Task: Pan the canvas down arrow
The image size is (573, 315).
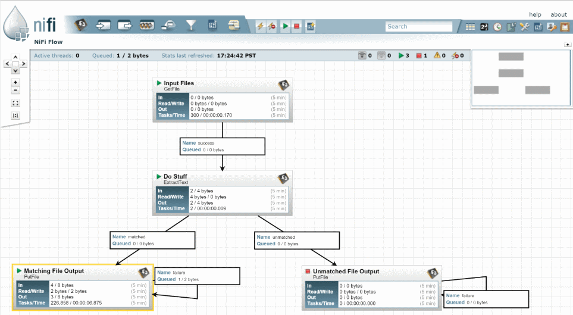Action: tap(15, 71)
